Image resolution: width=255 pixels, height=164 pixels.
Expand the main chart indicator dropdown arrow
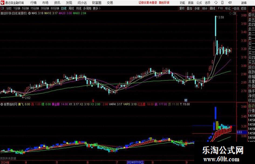29,13
